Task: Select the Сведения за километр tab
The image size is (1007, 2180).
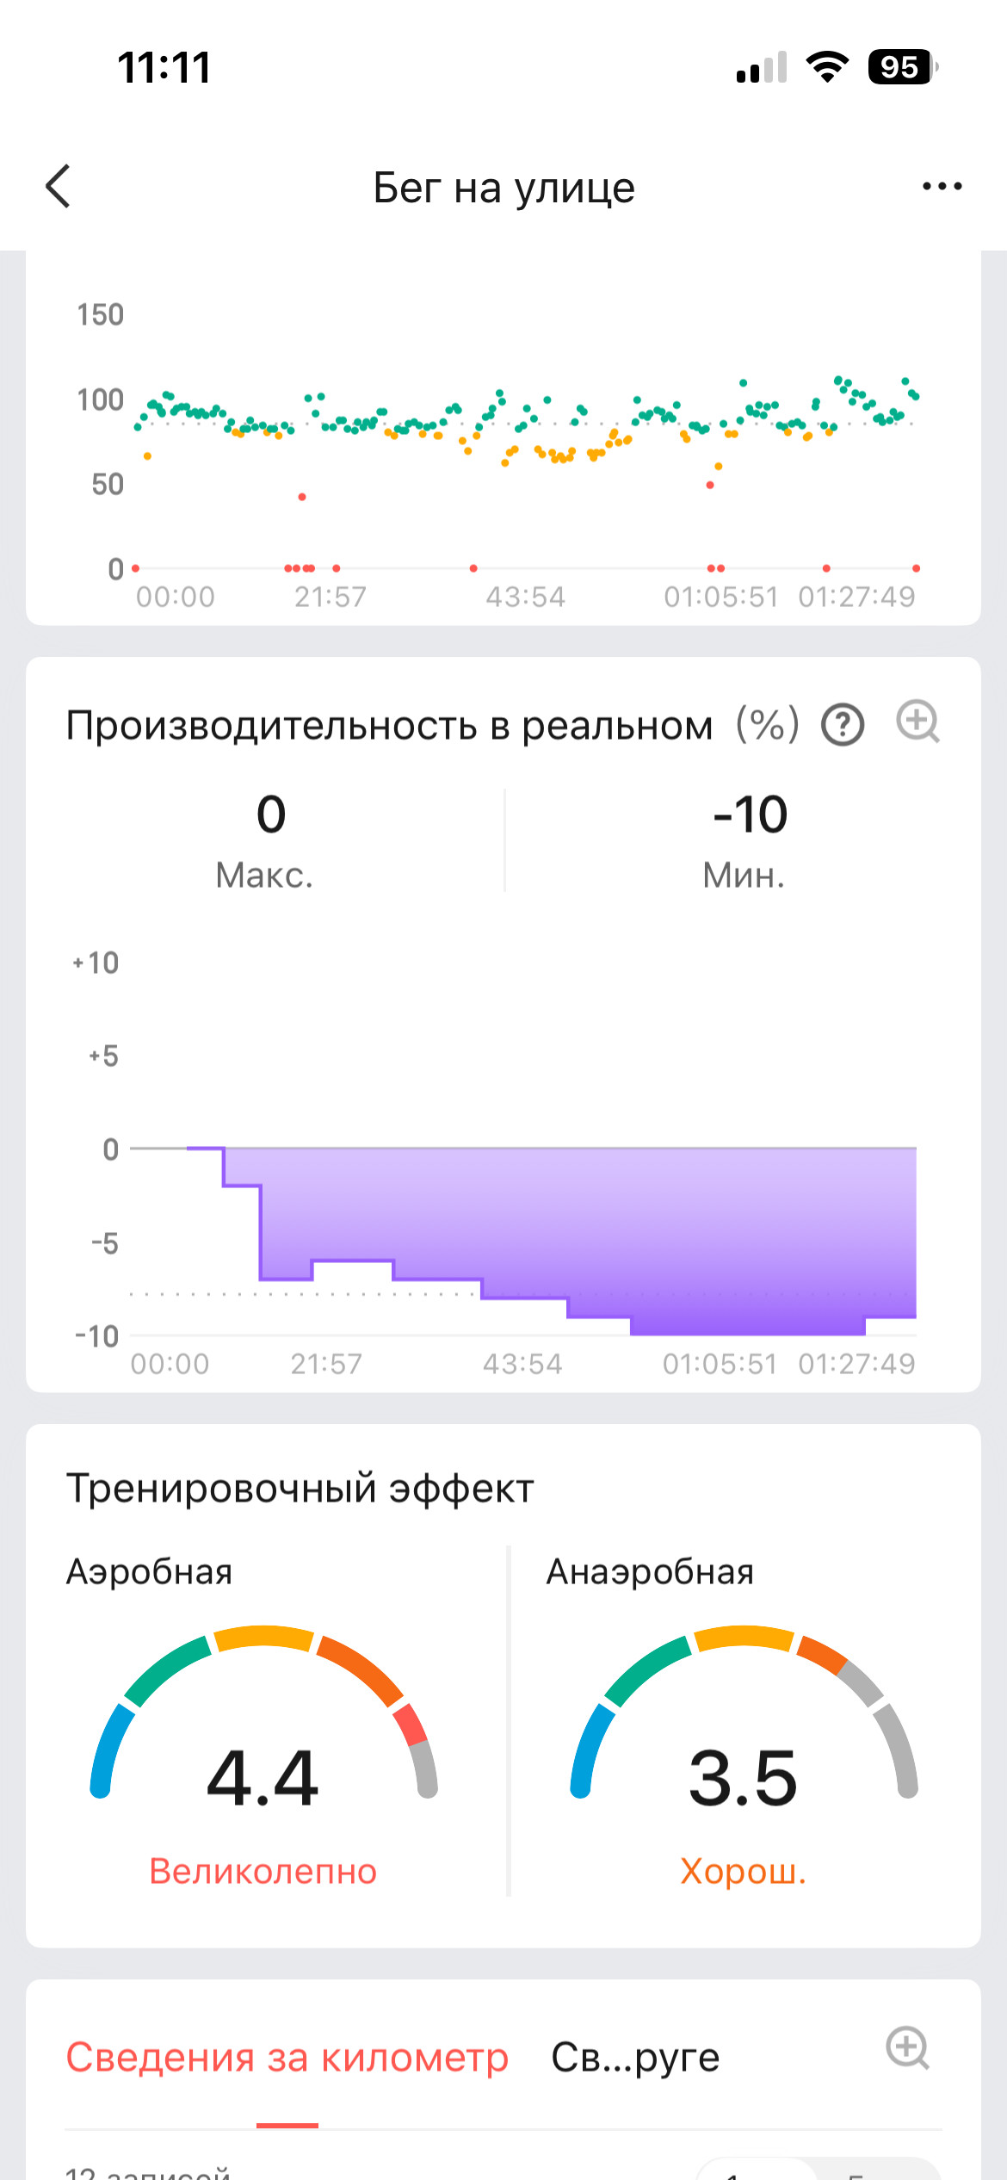Action: point(287,2058)
